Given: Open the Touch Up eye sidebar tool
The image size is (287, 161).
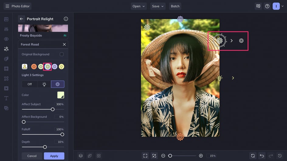Looking at the screenshot, I should [6, 39].
